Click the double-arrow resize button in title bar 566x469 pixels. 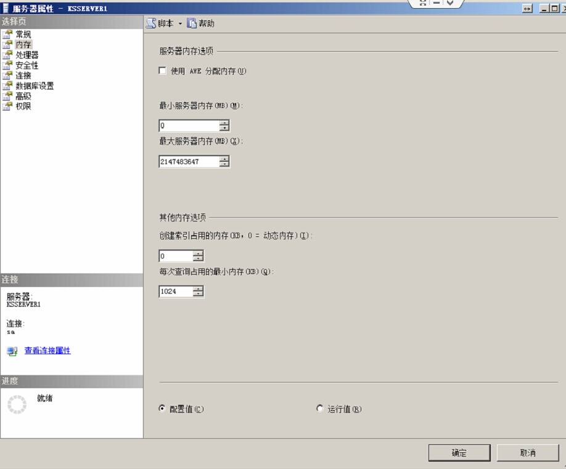coord(527,8)
